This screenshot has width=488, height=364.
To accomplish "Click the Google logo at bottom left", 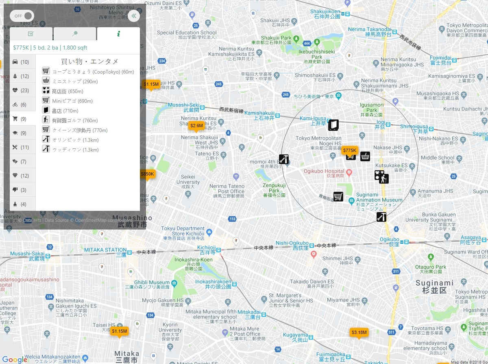I will pos(14,359).
